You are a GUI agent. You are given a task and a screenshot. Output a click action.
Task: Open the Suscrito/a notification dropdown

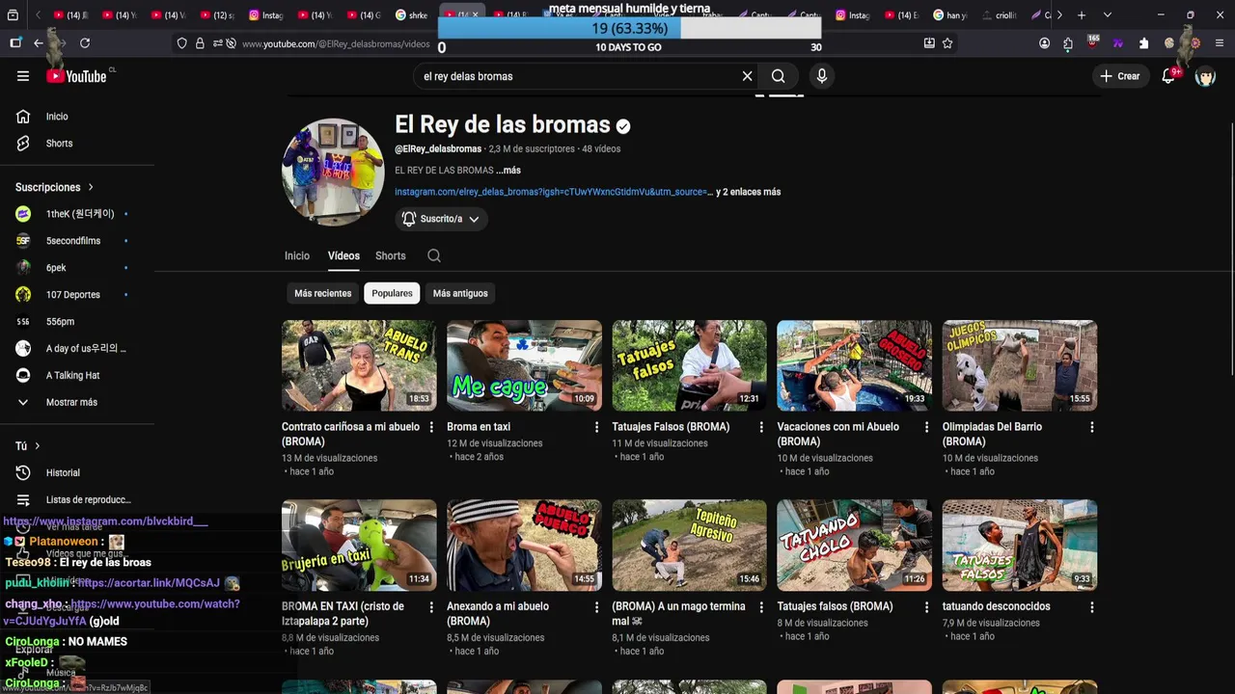pos(441,219)
